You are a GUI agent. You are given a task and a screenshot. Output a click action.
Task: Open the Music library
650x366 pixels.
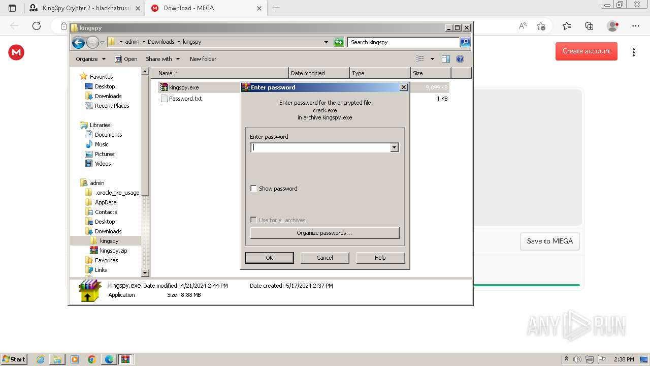click(x=102, y=144)
